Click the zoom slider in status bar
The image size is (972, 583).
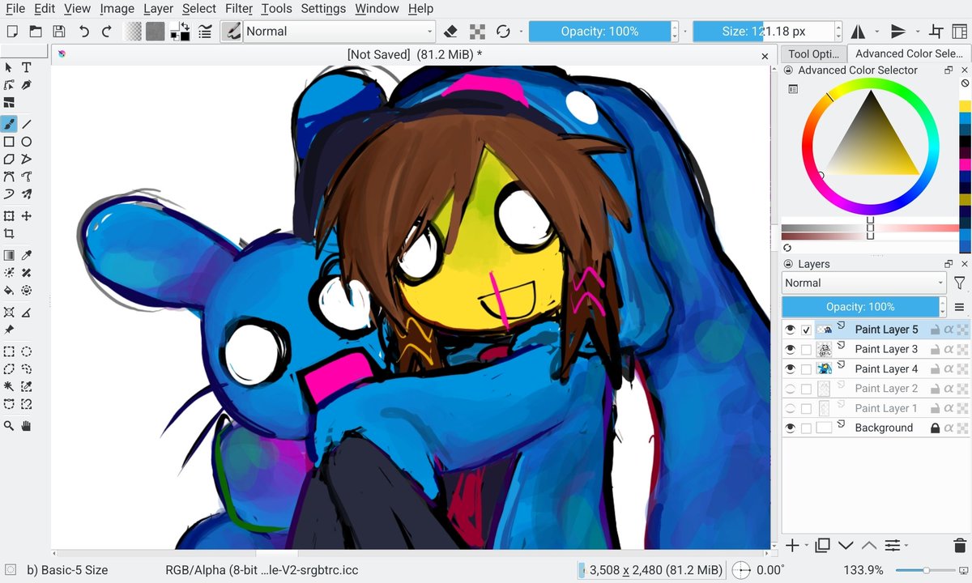[927, 570]
